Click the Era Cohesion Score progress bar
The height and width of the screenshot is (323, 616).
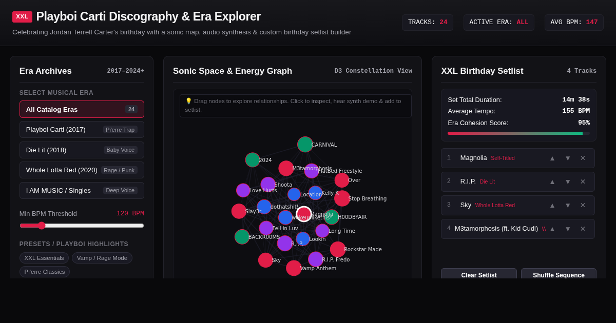[x=518, y=133]
